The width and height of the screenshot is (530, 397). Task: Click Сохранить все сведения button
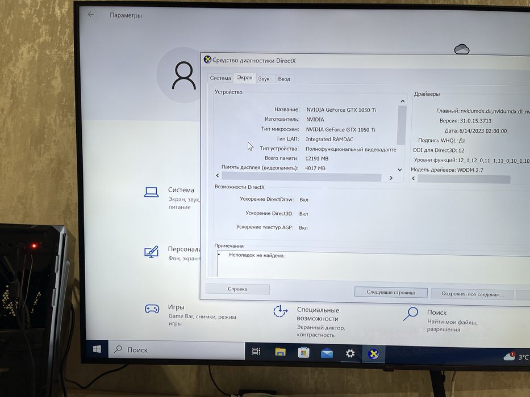[472, 294]
